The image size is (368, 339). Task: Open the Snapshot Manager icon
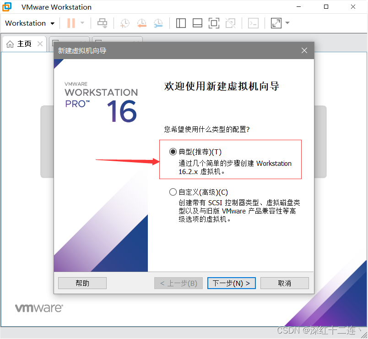pyautogui.click(x=159, y=23)
